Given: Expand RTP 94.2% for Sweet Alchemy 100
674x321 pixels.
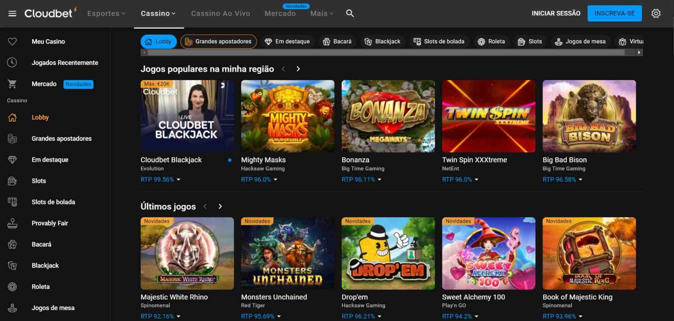Looking at the screenshot, I should coord(460,316).
